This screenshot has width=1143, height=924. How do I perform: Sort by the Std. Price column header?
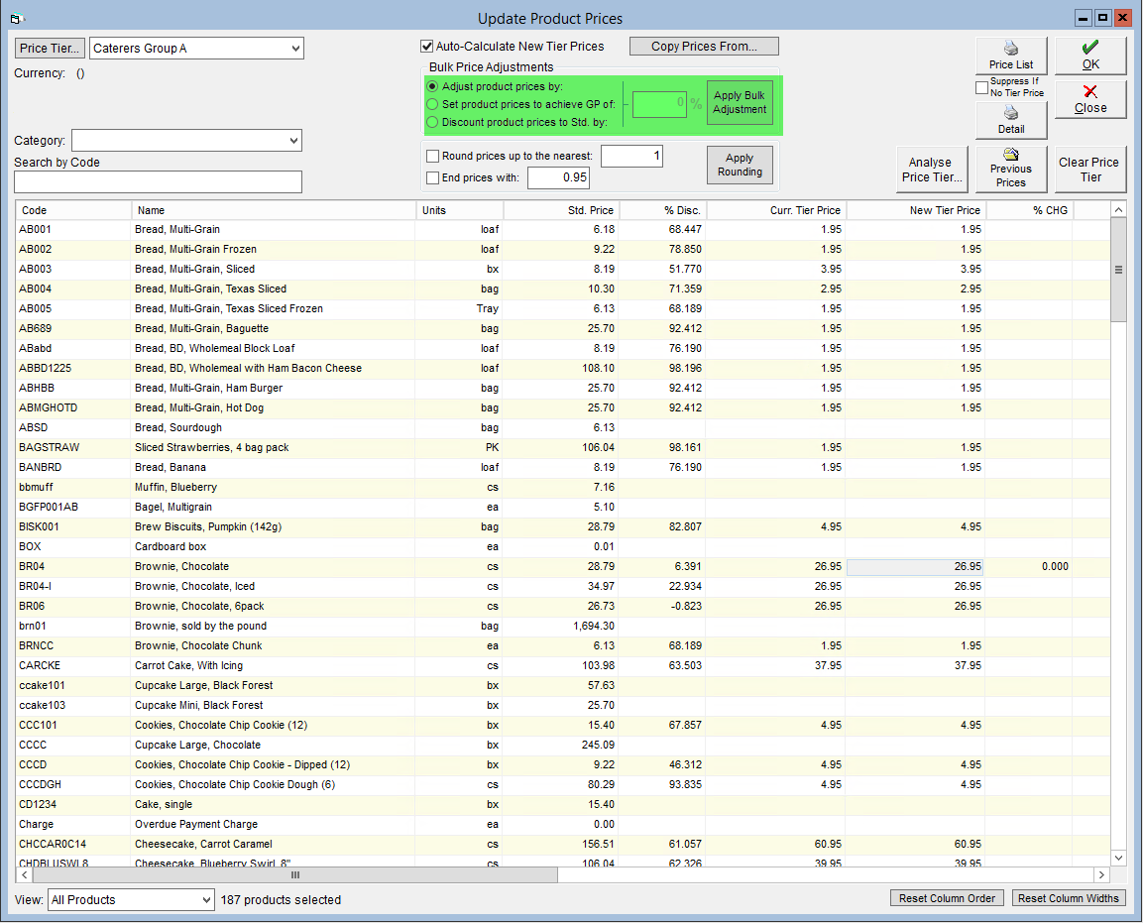(x=560, y=210)
